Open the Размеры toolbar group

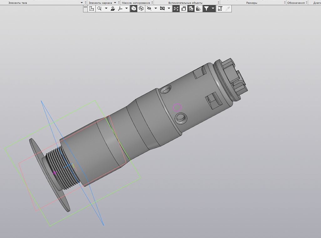[252, 3]
